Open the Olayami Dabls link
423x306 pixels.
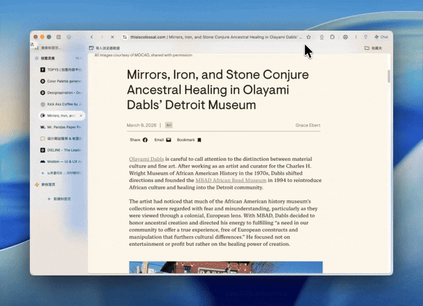(x=147, y=159)
